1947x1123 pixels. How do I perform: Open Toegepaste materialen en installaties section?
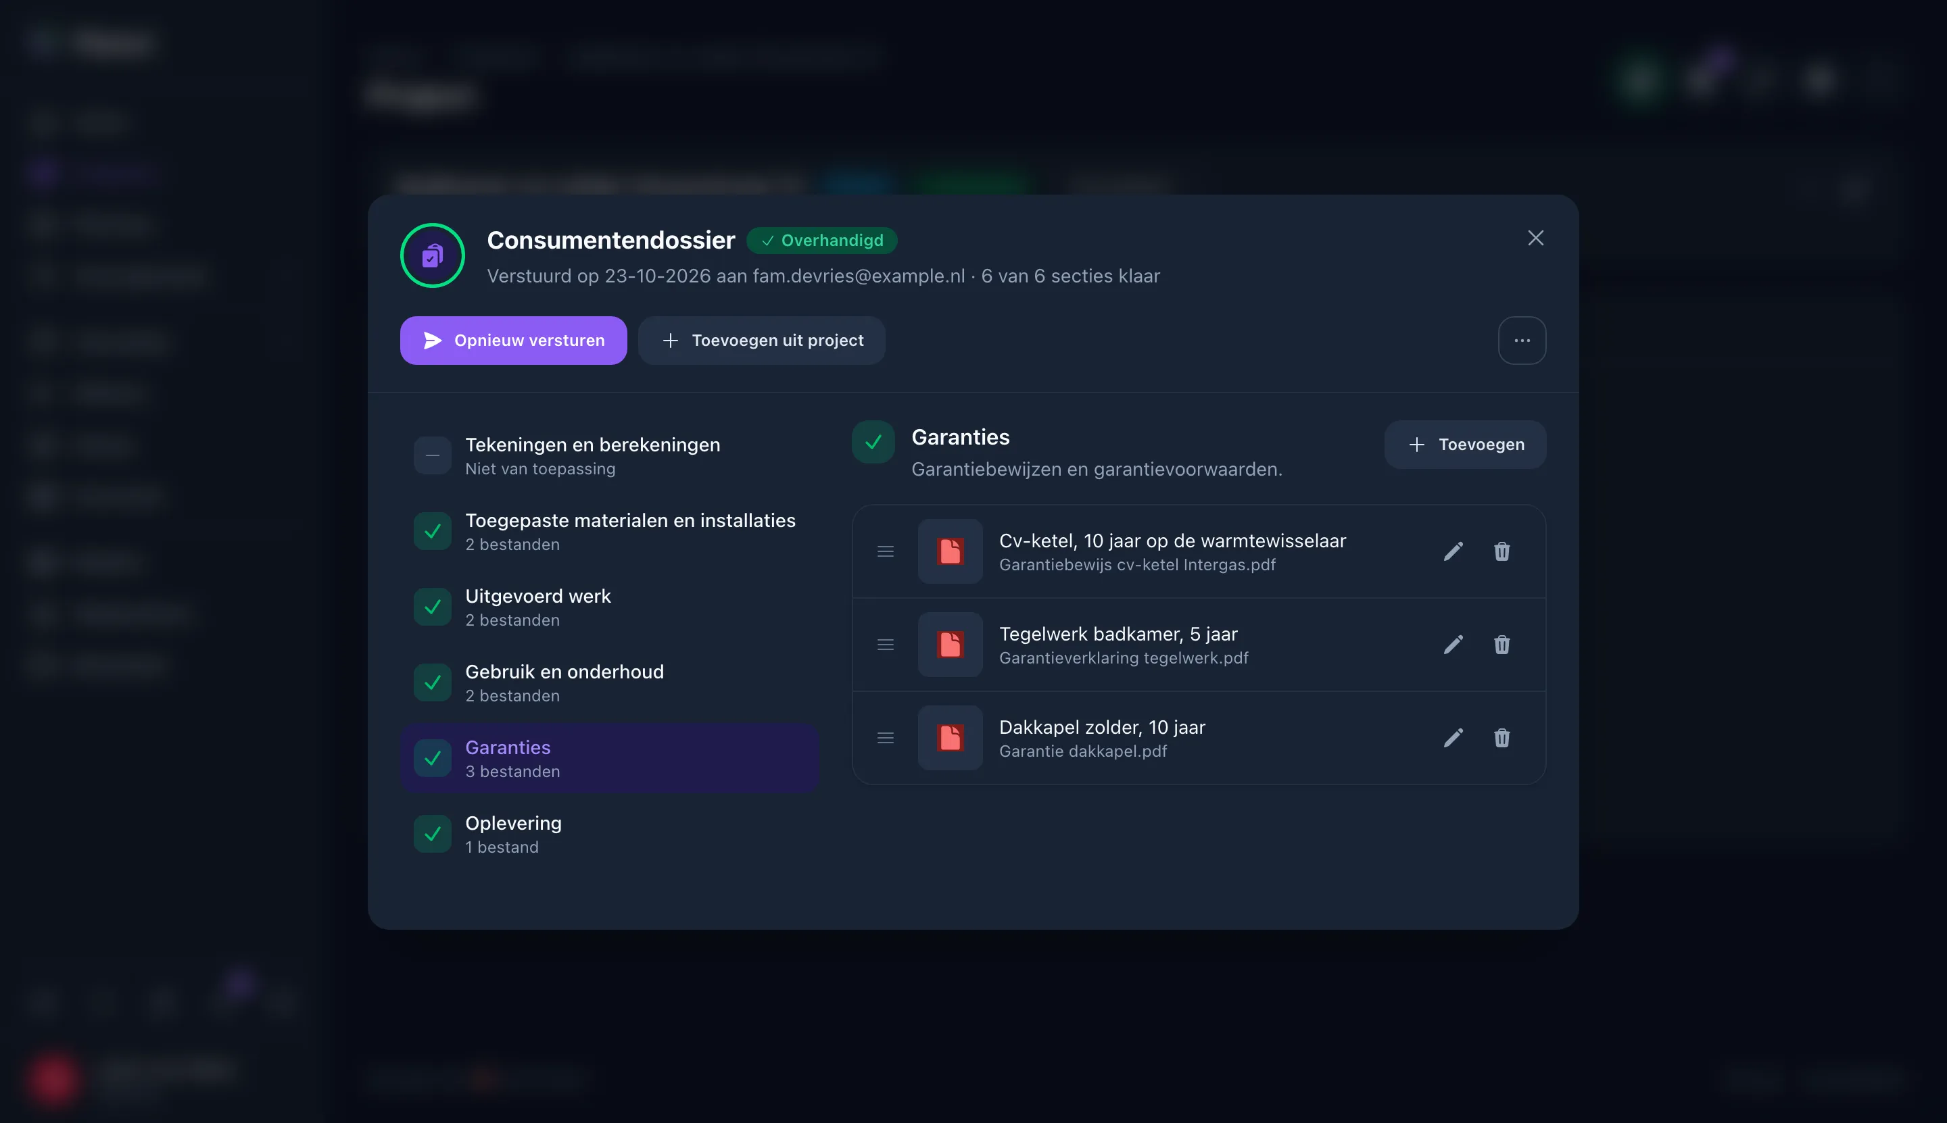point(609,531)
